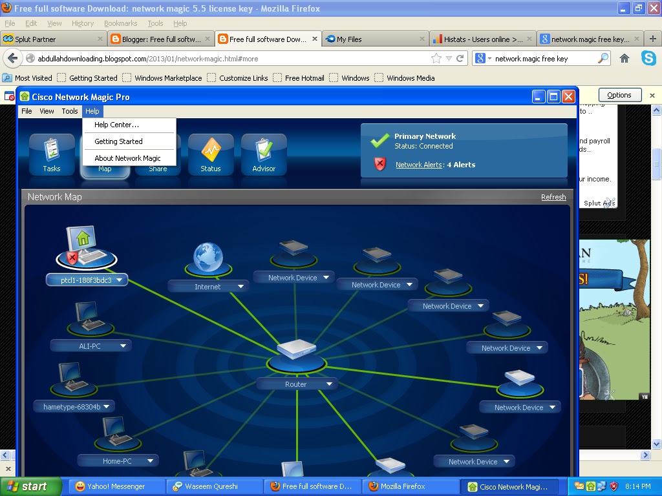This screenshot has height=496, width=662.
Task: Click the ALI-PC computer icon
Action: tap(90, 319)
